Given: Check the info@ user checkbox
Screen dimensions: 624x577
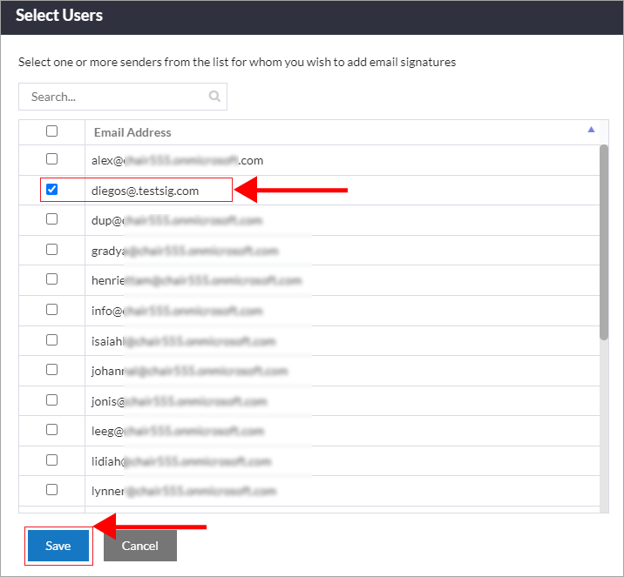Looking at the screenshot, I should point(51,309).
